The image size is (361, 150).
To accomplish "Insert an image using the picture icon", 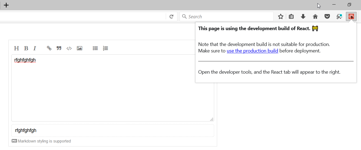I will [x=80, y=48].
